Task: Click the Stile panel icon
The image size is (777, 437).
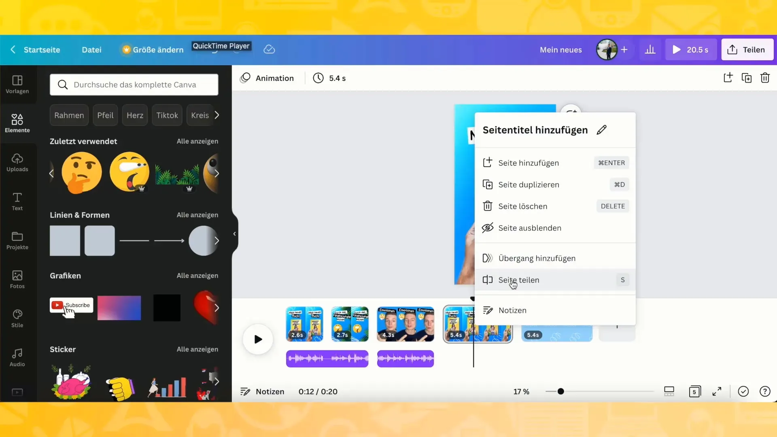Action: pos(17,318)
